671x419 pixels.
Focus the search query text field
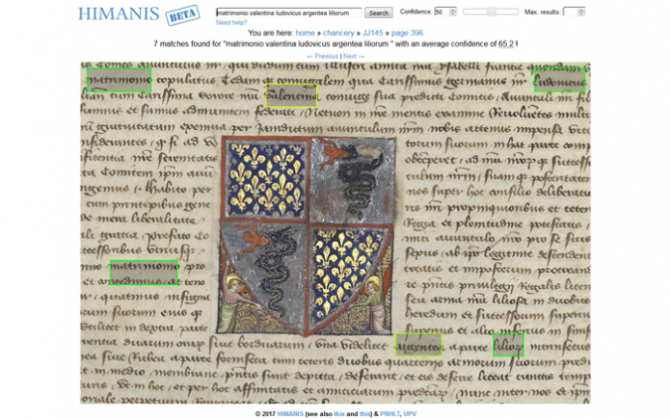(289, 13)
